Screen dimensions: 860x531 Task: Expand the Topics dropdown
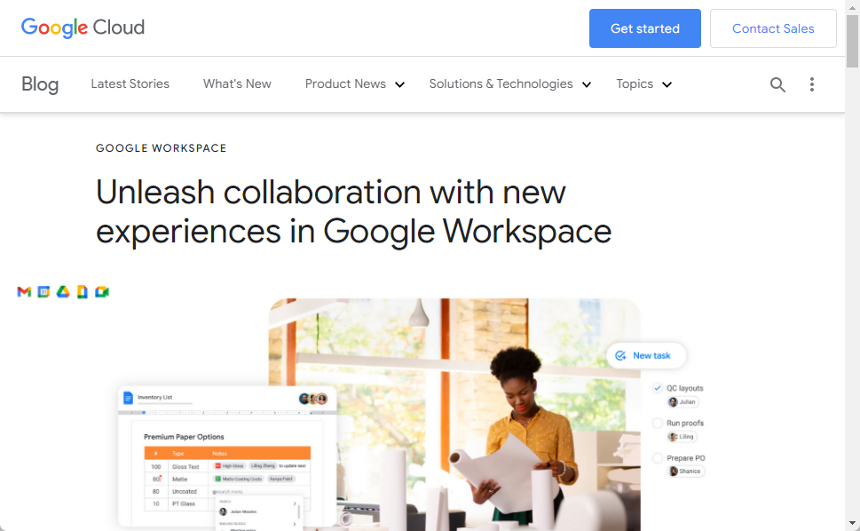(x=643, y=83)
